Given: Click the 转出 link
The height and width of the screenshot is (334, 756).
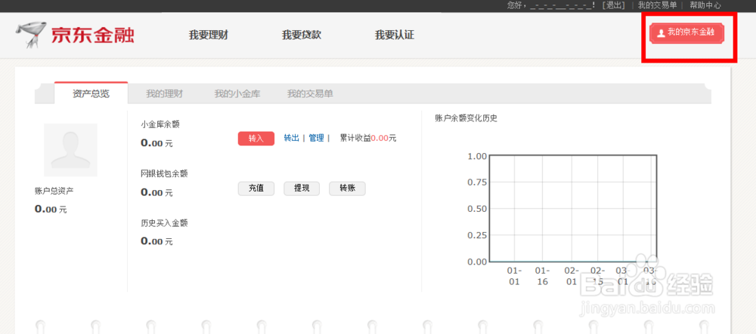Looking at the screenshot, I should [x=291, y=138].
